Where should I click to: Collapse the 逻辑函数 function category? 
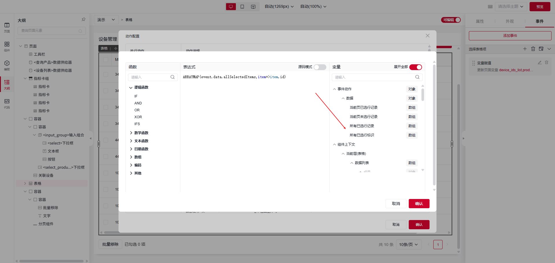pos(141,87)
